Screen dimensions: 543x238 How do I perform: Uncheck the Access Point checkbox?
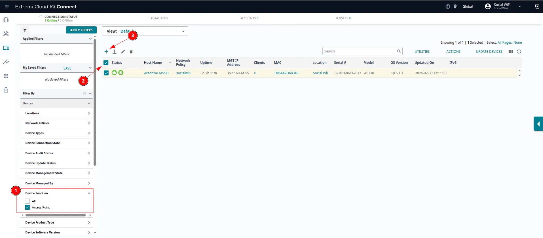28,207
